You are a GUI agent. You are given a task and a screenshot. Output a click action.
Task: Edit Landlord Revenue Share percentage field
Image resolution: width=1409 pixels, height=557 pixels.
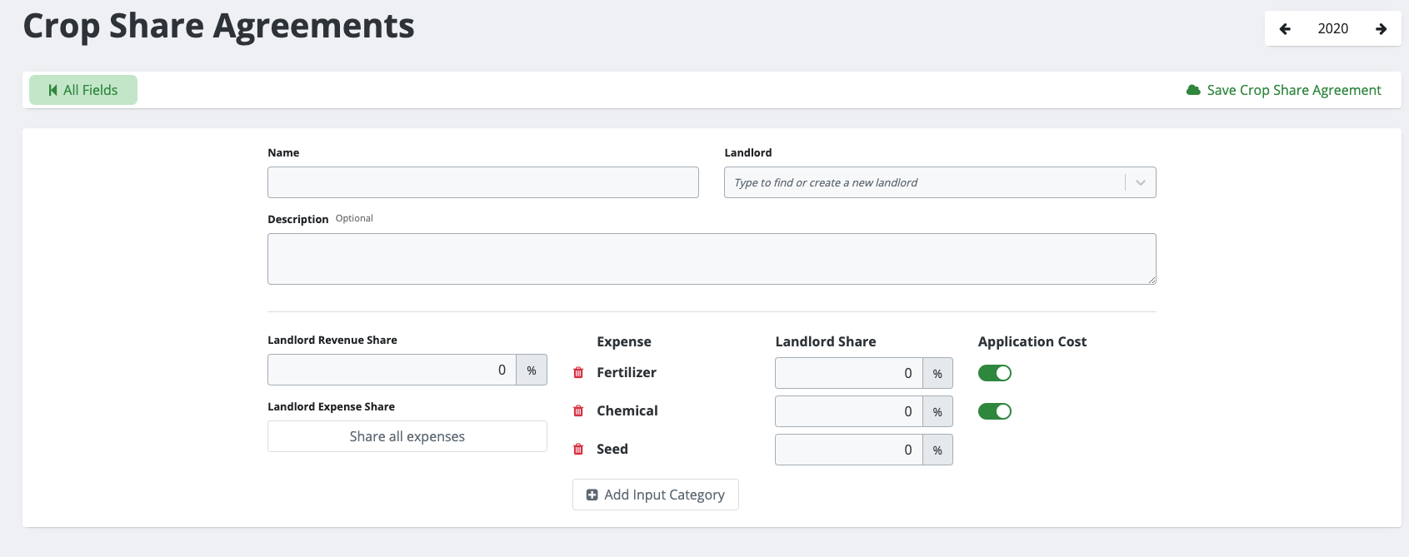click(392, 370)
